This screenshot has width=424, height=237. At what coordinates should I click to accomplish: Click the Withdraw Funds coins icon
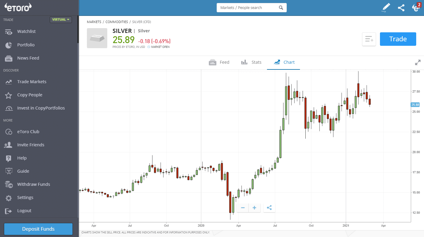point(8,185)
